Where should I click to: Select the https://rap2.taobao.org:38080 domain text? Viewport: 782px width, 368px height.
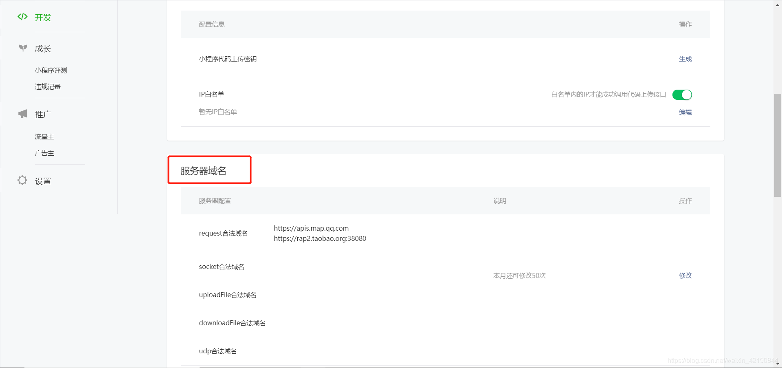click(320, 238)
